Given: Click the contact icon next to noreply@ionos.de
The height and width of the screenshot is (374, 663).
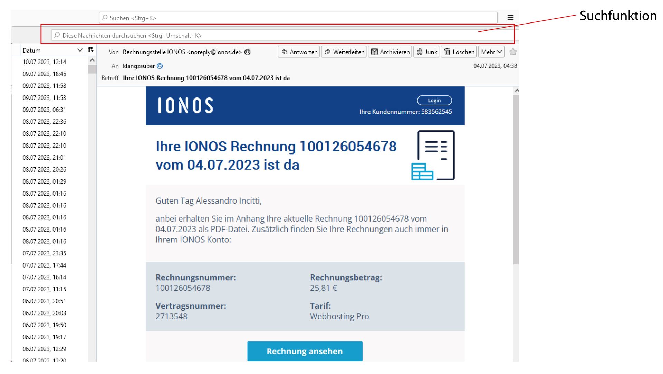Looking at the screenshot, I should click(248, 52).
